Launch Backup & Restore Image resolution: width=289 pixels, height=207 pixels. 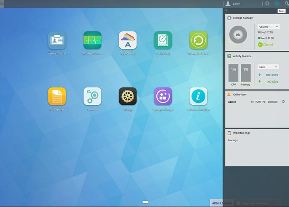[x=198, y=40]
